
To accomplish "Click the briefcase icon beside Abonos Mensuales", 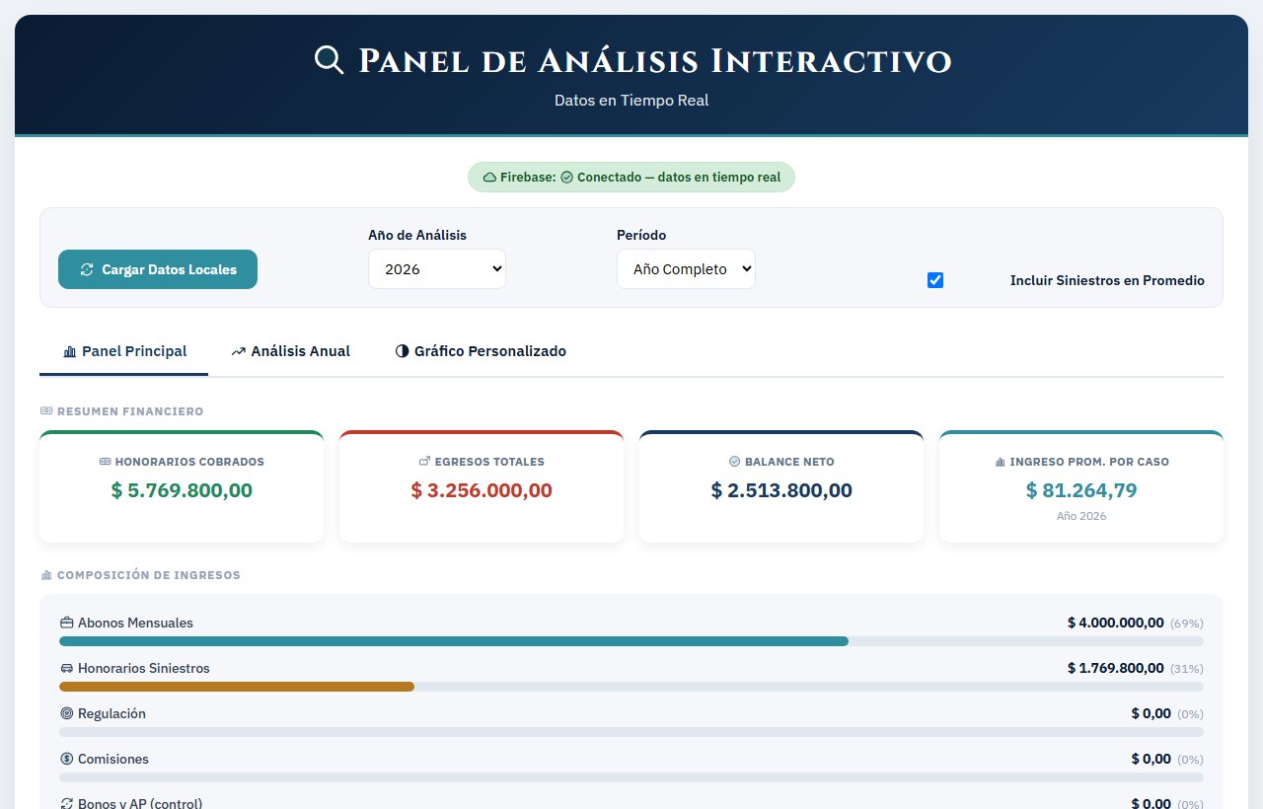I will [67, 623].
